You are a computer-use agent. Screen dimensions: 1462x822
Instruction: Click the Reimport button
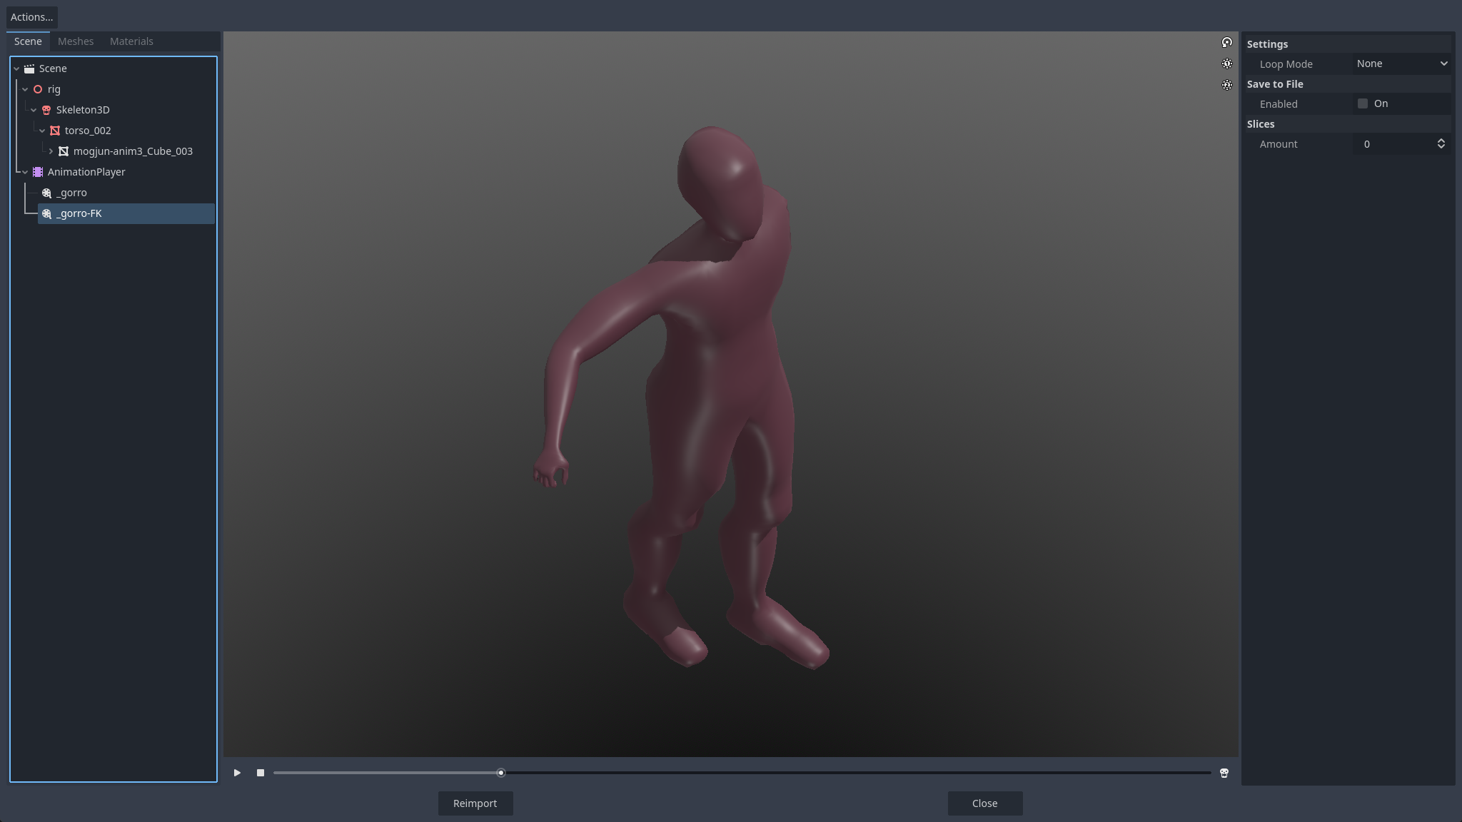(x=475, y=803)
